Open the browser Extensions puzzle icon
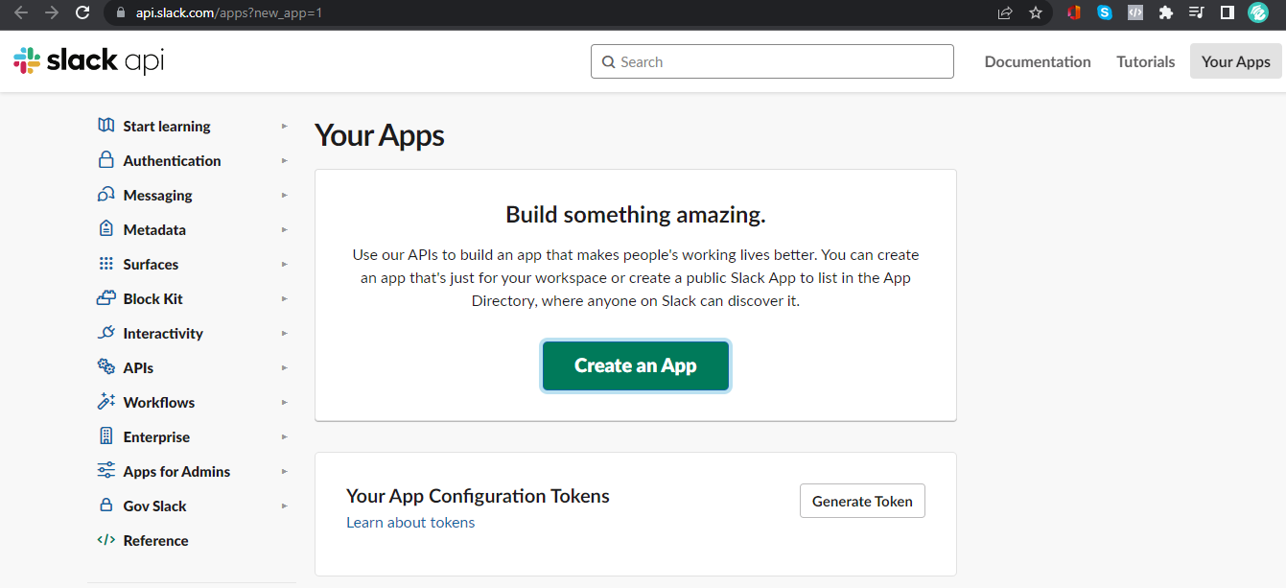This screenshot has height=588, width=1286. pos(1166,12)
